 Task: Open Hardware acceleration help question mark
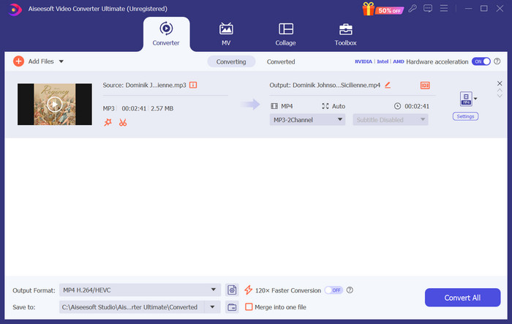(x=497, y=61)
